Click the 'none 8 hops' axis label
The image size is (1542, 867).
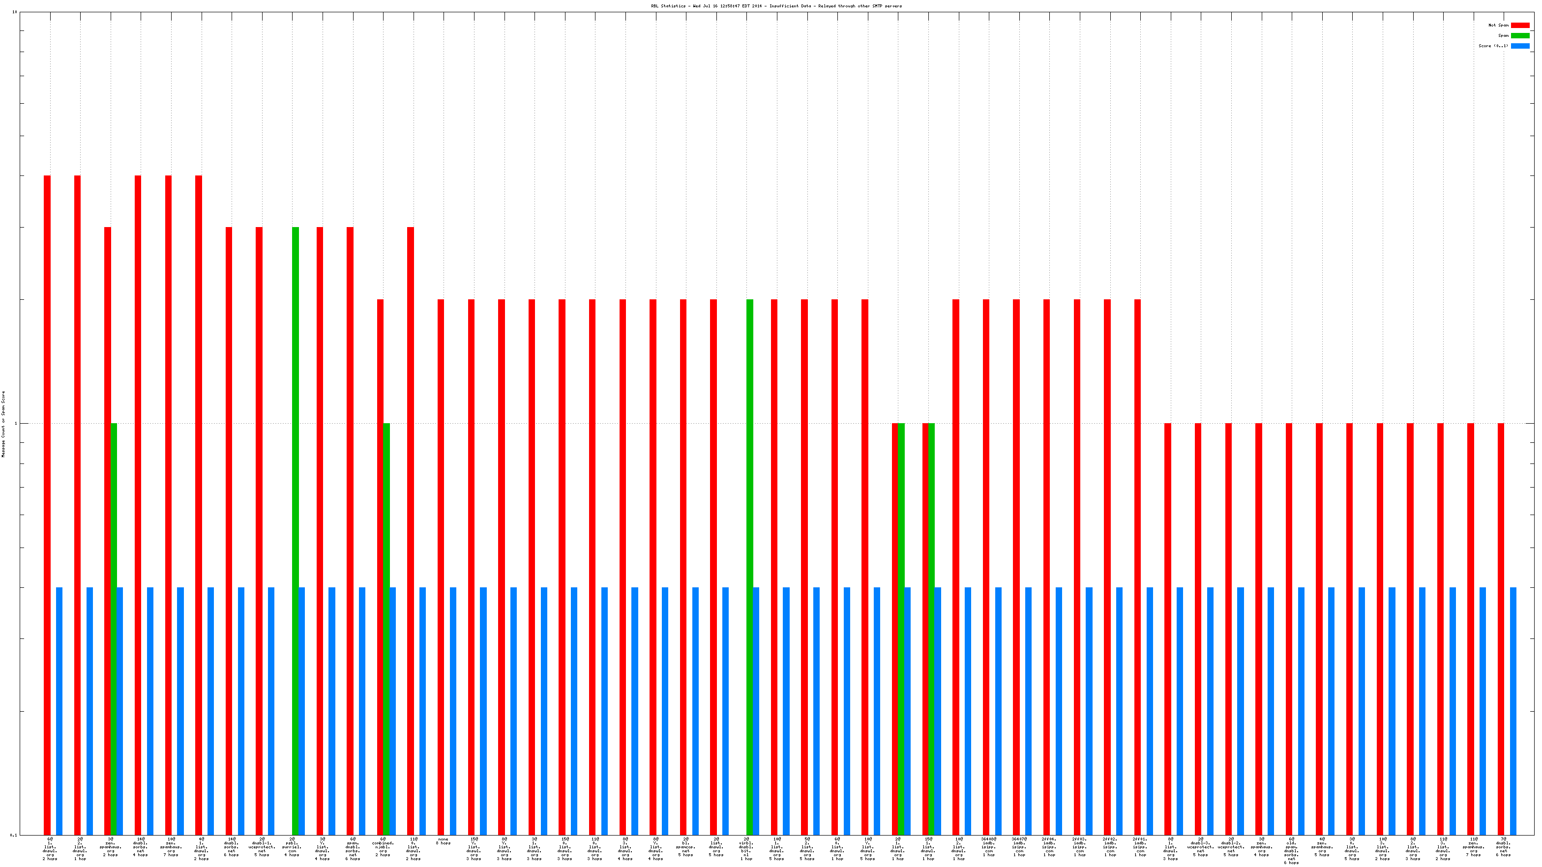(x=443, y=841)
